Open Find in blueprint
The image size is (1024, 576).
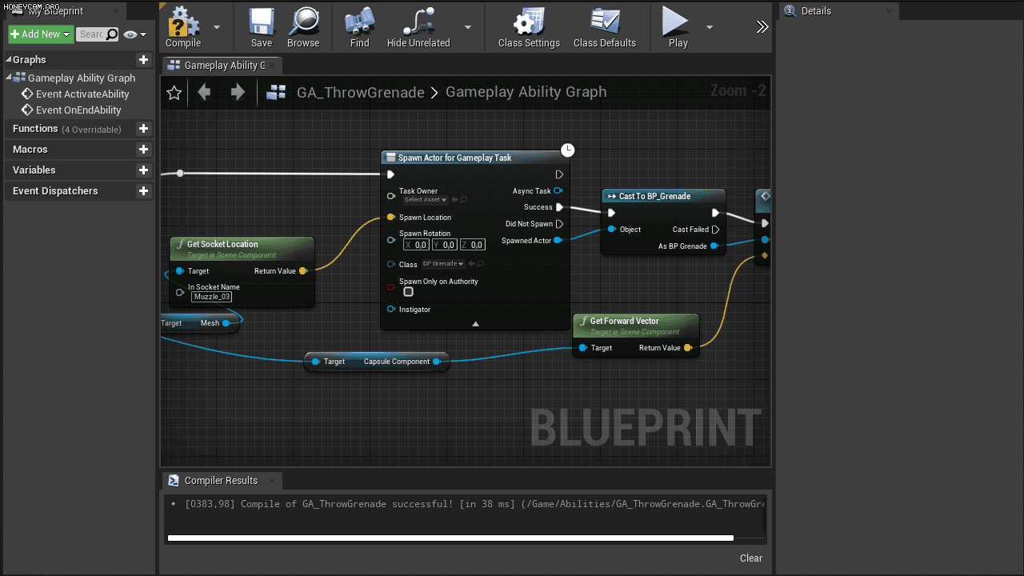click(360, 27)
